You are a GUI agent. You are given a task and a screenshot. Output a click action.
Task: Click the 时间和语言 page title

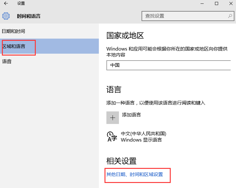pyautogui.click(x=29, y=16)
